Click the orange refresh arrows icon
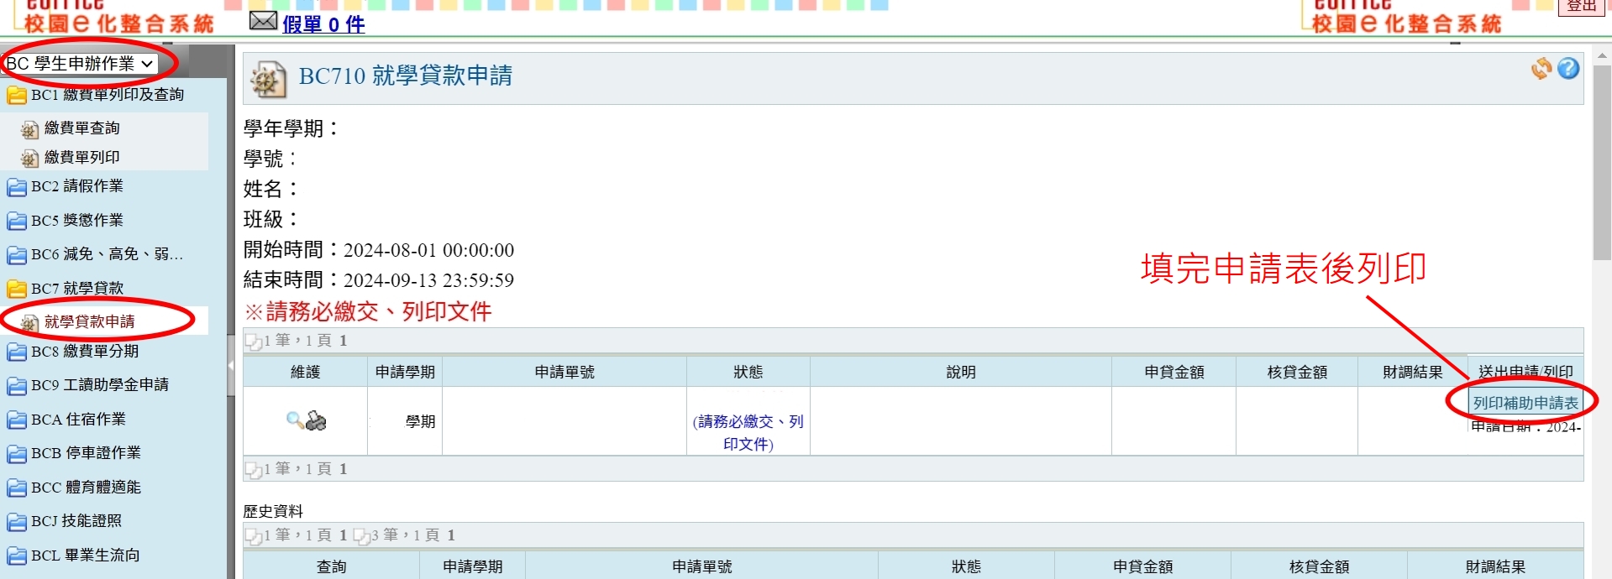 [x=1541, y=69]
